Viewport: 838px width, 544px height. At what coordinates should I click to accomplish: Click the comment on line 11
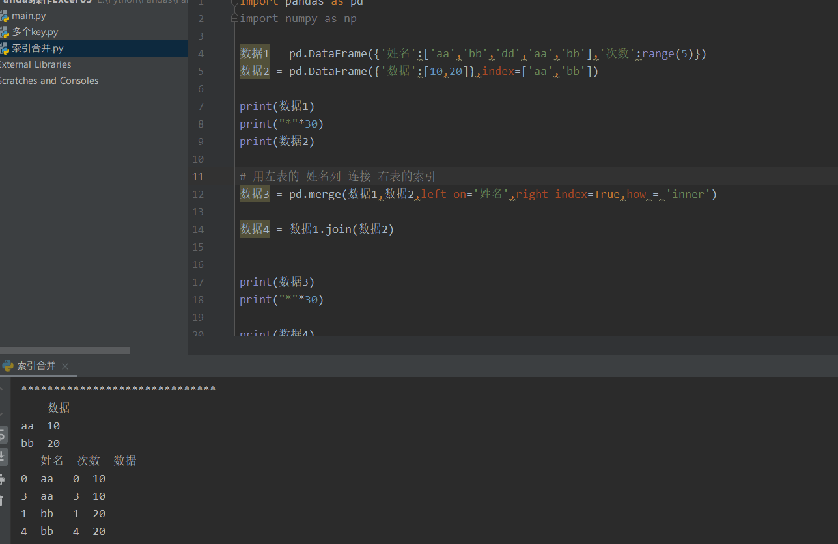338,176
